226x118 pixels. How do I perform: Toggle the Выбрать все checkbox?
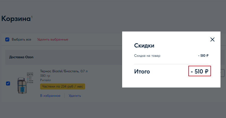pyautogui.click(x=8, y=39)
